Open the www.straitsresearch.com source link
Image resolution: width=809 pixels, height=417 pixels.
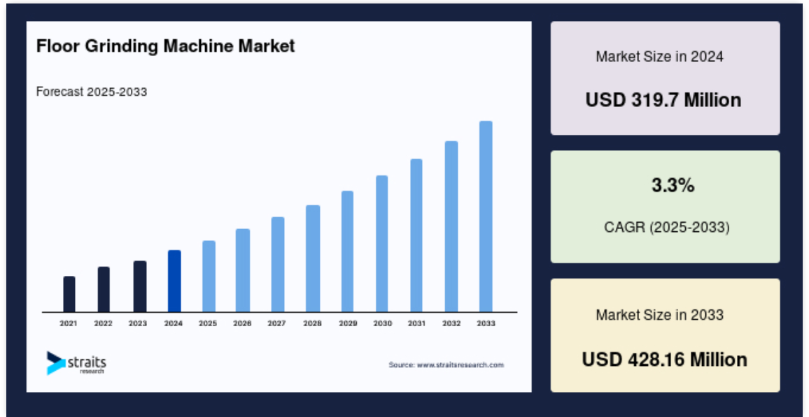click(x=460, y=365)
